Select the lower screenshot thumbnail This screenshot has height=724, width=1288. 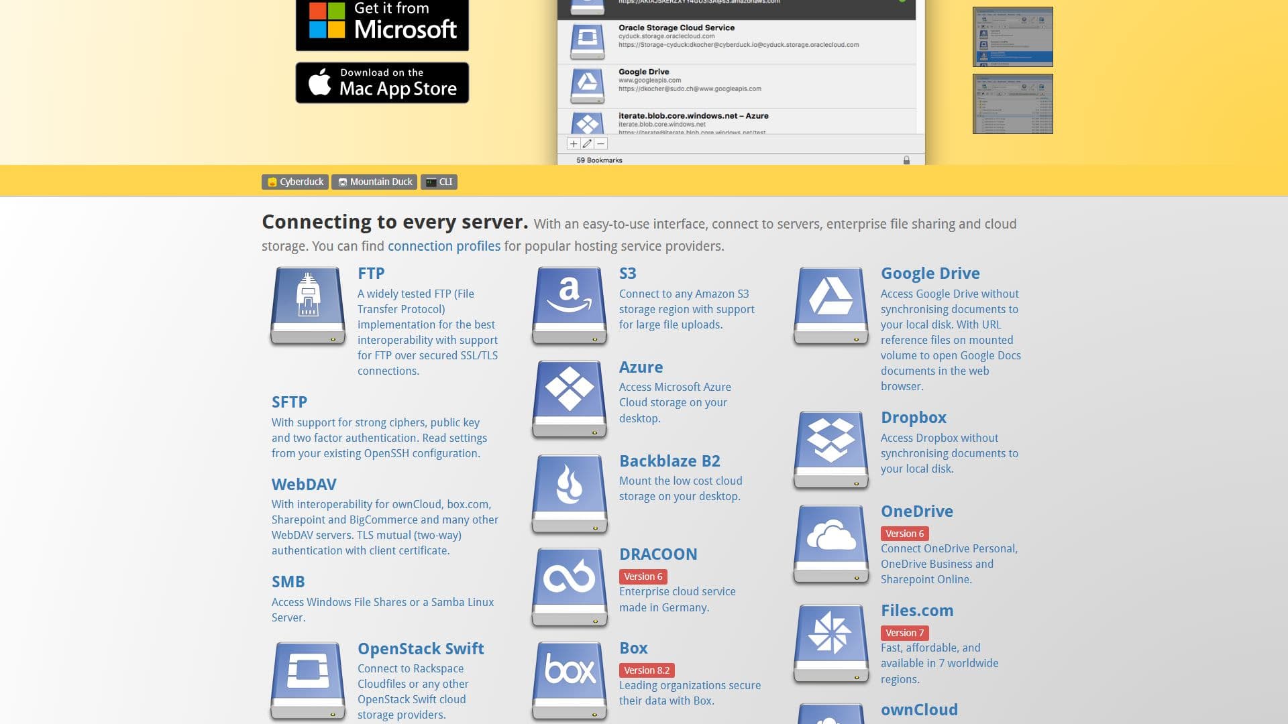tap(1013, 104)
